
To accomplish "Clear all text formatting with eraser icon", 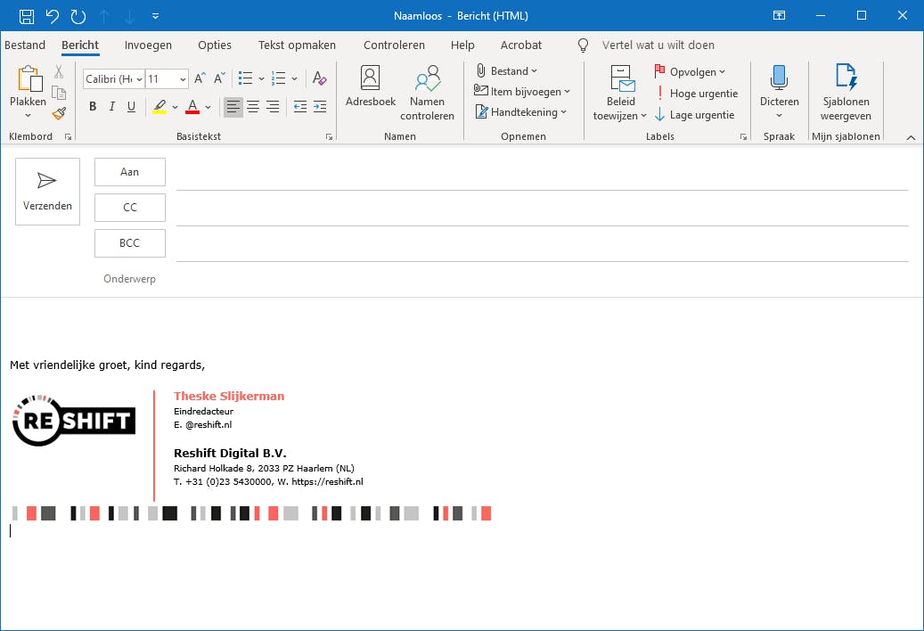I will pyautogui.click(x=319, y=78).
